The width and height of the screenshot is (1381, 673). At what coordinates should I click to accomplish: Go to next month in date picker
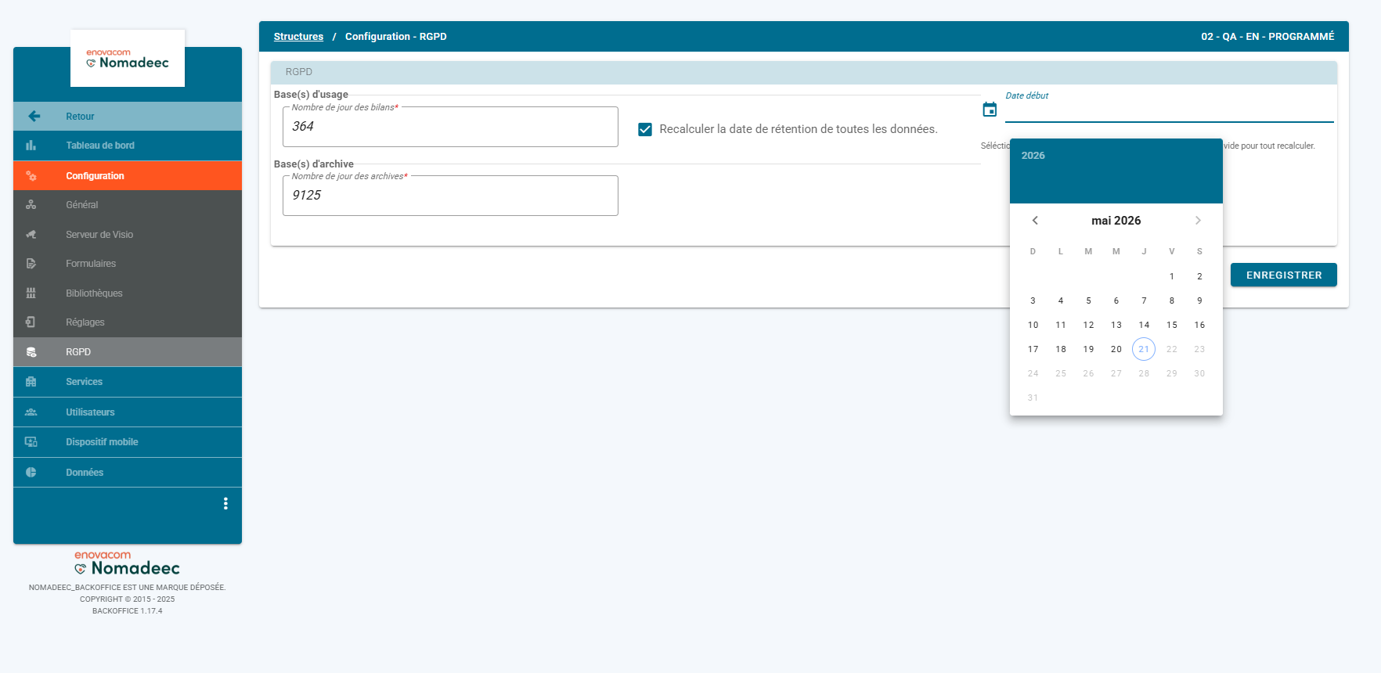click(1198, 221)
